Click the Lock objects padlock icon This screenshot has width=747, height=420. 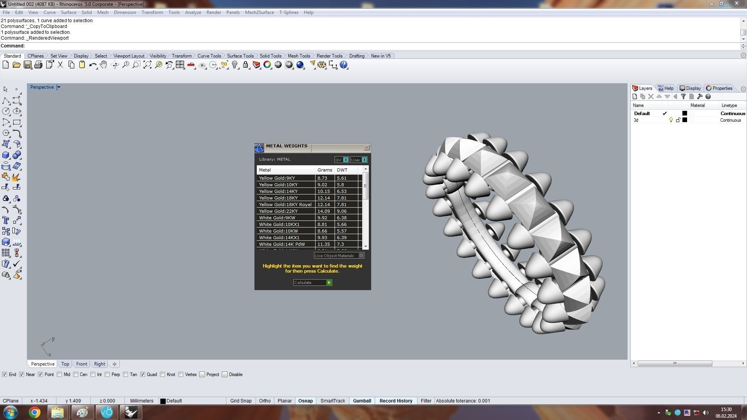click(245, 65)
